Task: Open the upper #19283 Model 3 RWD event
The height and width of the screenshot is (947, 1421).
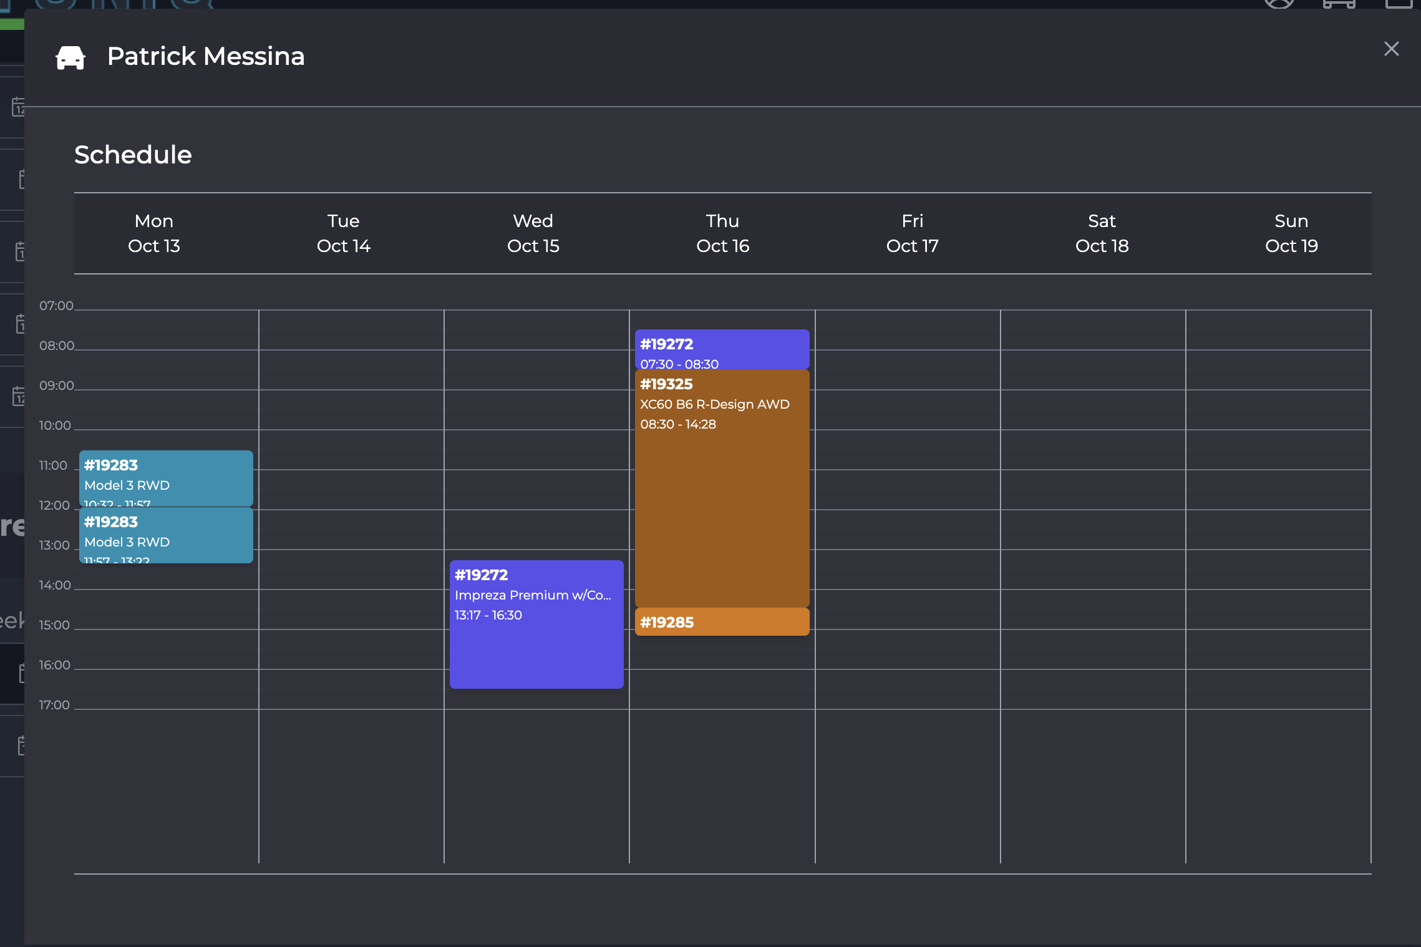Action: 166,478
